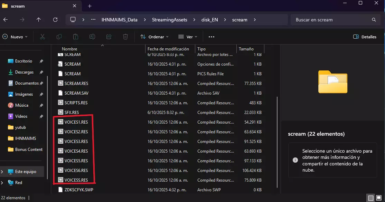Open a new tab with plus button
This screenshot has height=202, width=385.
pyautogui.click(x=90, y=6)
